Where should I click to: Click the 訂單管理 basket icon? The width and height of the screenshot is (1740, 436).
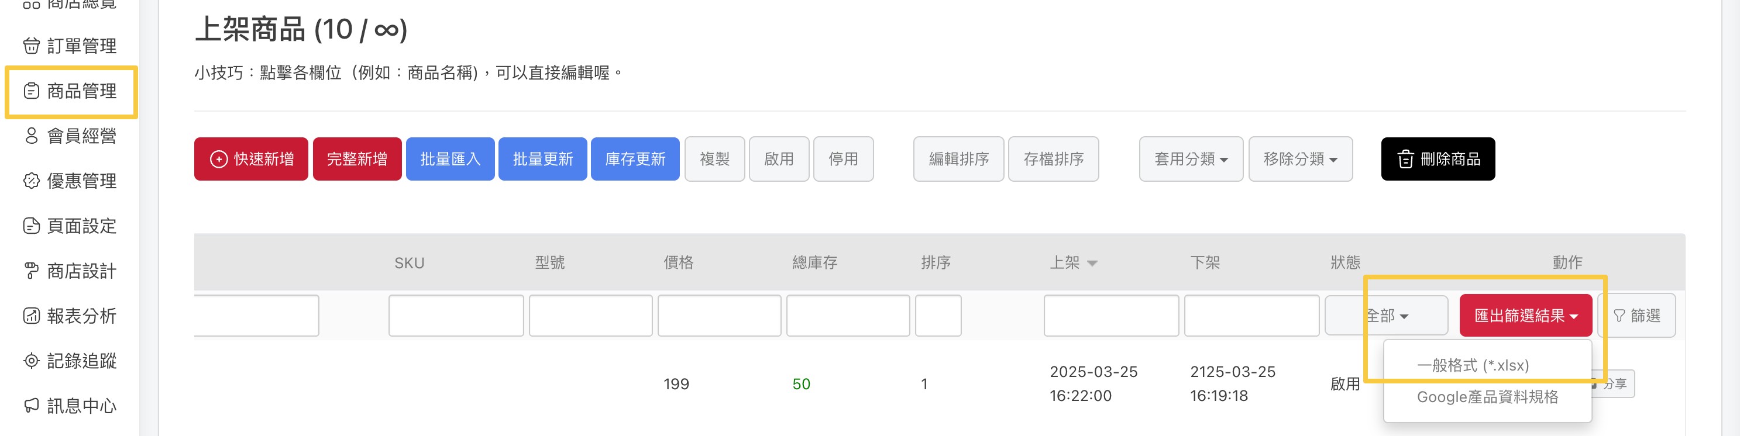[x=31, y=46]
